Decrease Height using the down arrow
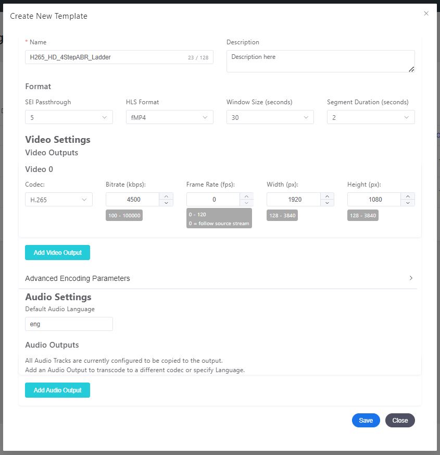Viewport: 440px width, 455px height. 408,203
